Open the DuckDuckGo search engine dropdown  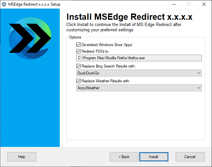click(x=139, y=73)
